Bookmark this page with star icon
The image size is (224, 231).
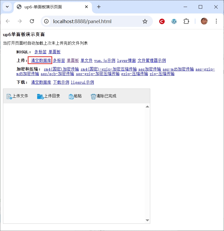[145, 21]
